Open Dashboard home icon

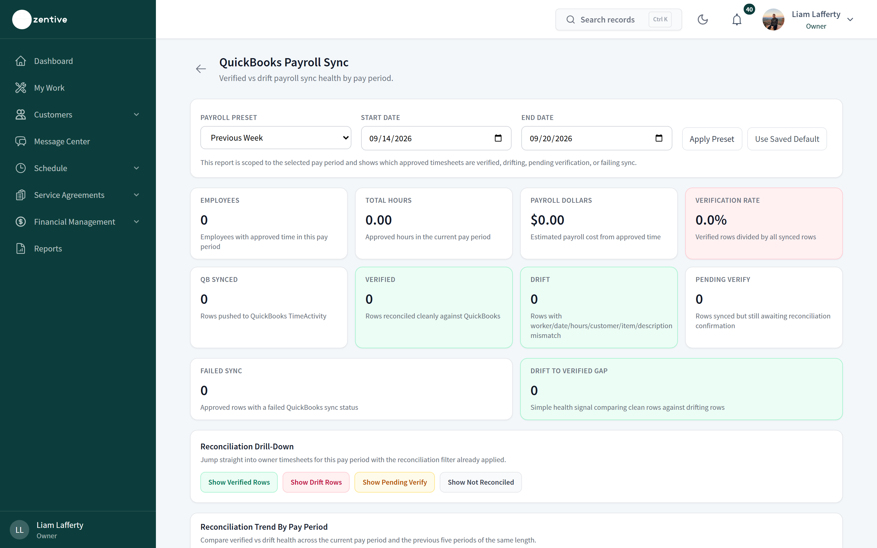pos(21,61)
